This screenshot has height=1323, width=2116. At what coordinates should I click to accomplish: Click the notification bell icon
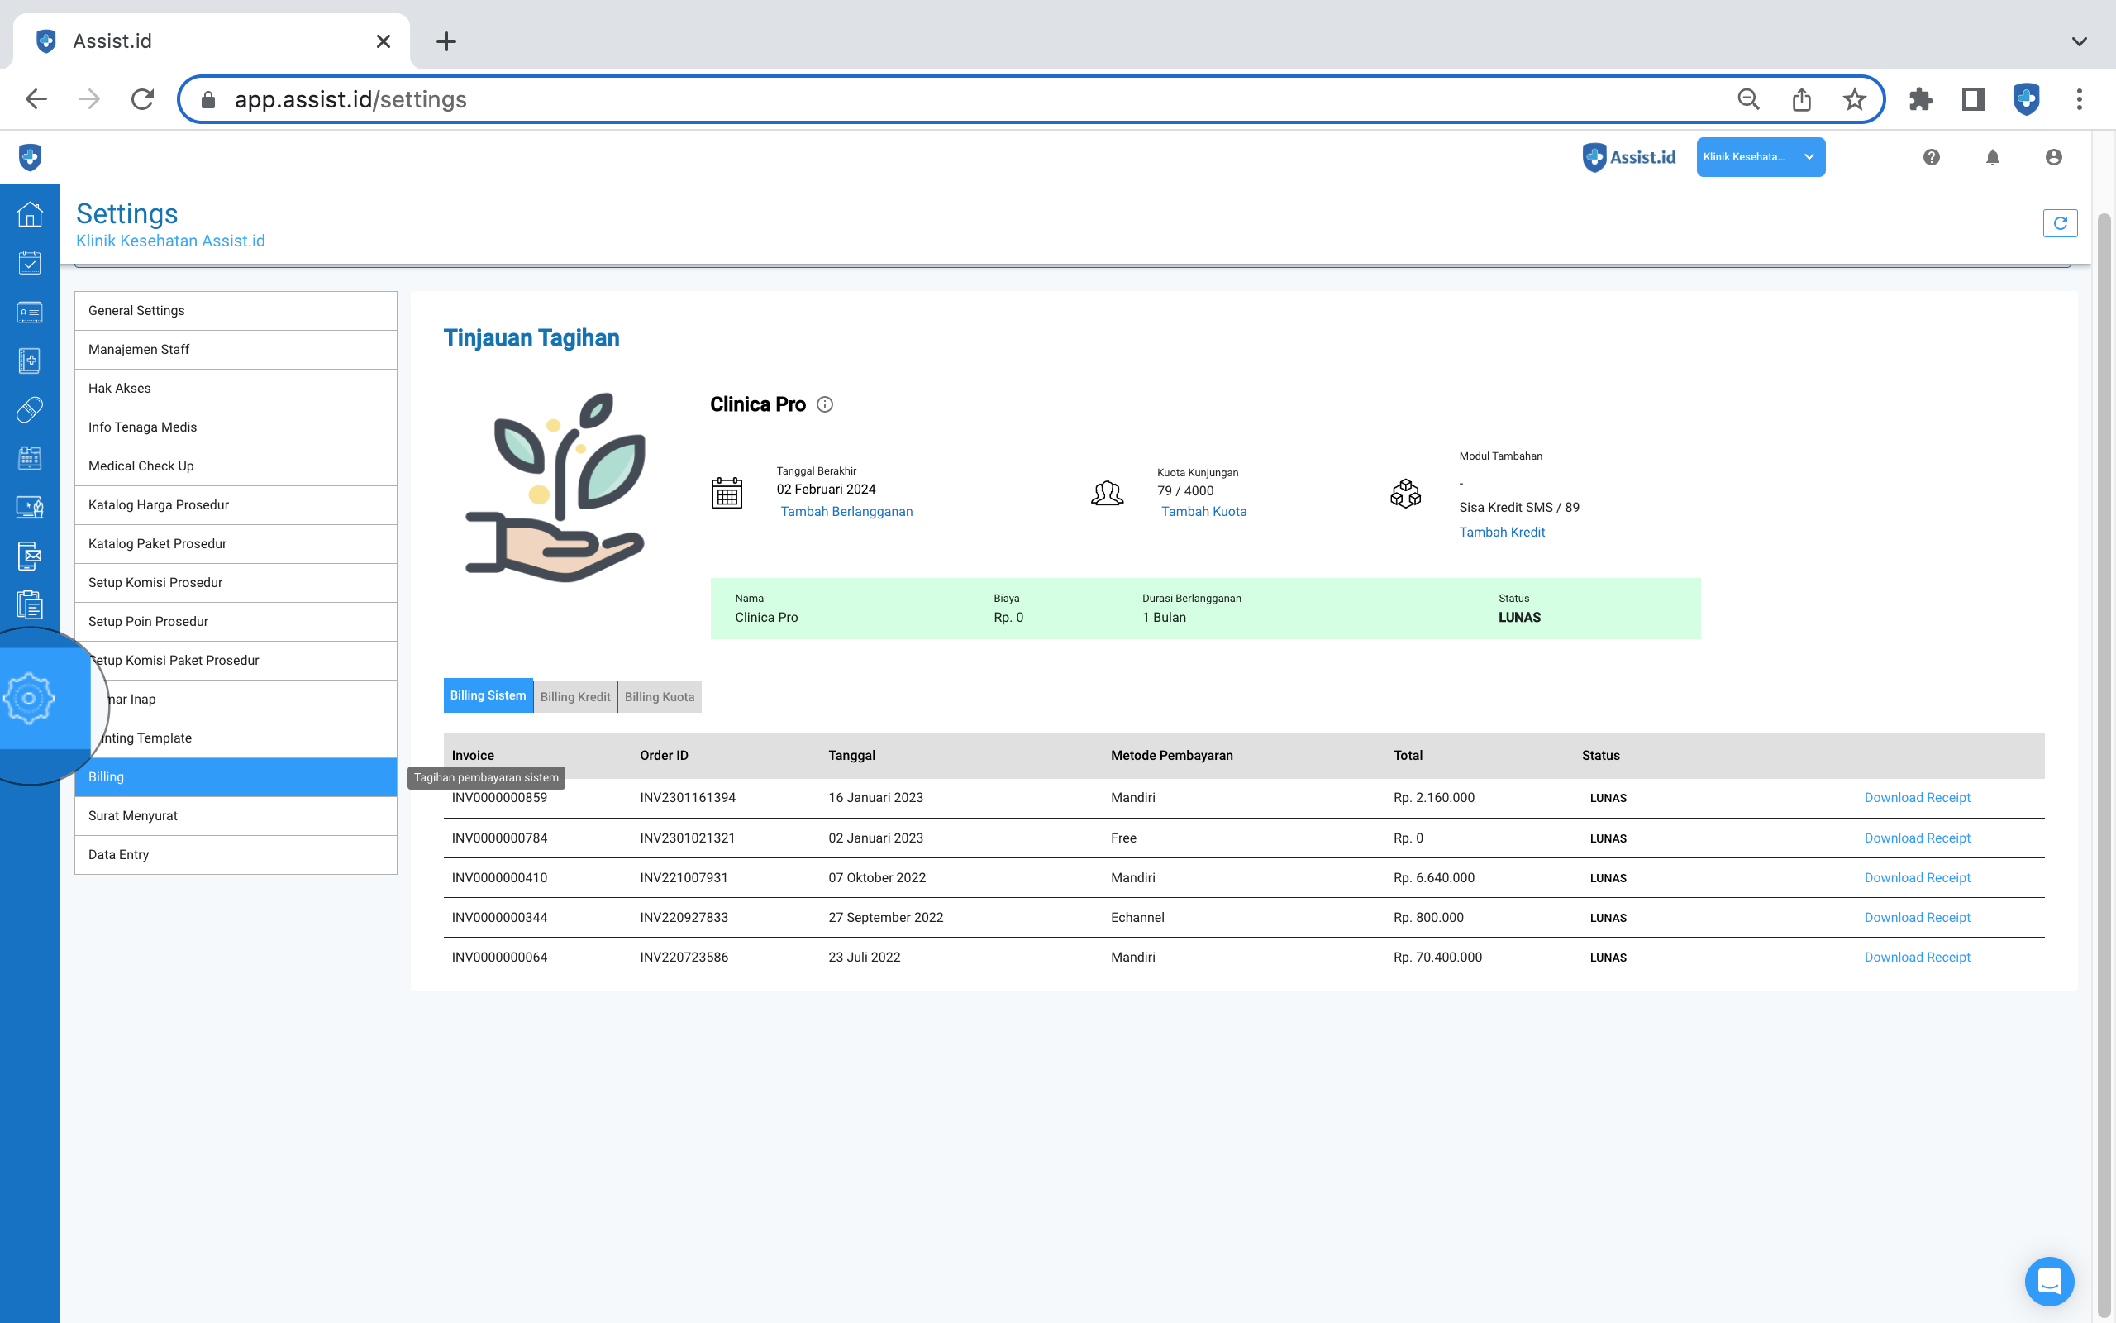click(x=1992, y=157)
